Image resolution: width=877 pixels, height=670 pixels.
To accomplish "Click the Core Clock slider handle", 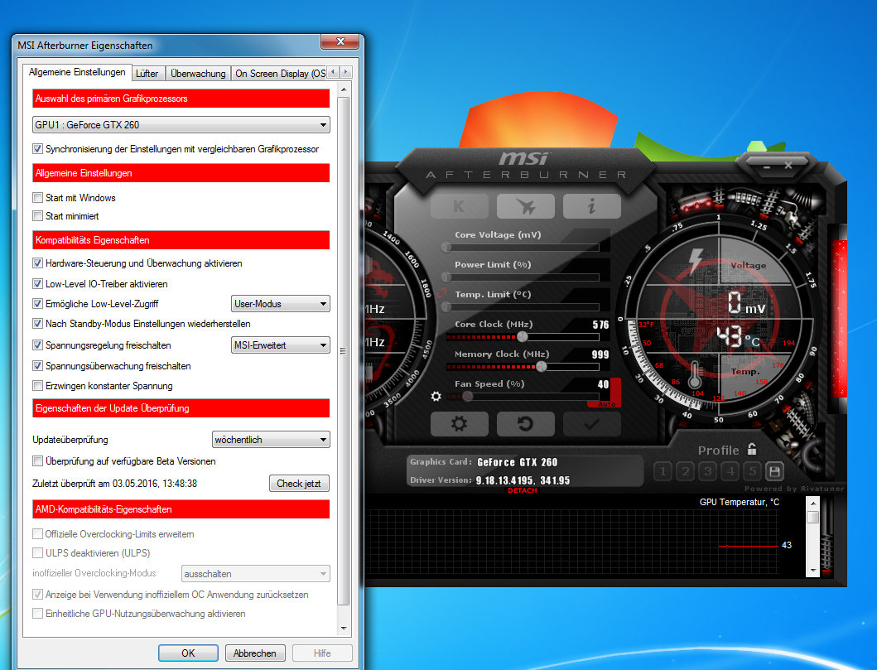I will click(x=523, y=337).
